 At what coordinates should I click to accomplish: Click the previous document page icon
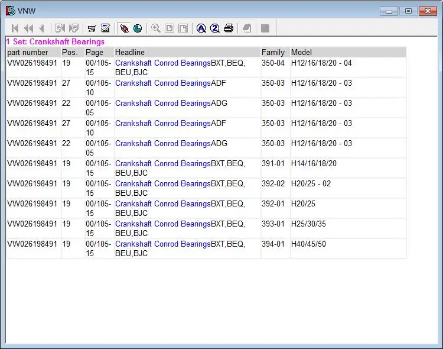60,28
